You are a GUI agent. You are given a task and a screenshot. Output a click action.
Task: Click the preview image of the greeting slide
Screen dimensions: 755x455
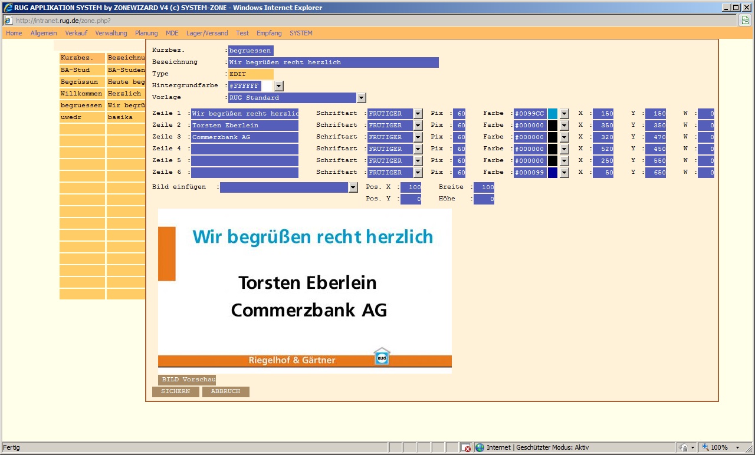click(x=305, y=291)
